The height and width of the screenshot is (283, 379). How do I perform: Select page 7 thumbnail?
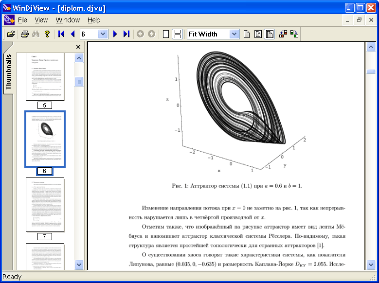pyautogui.click(x=45, y=204)
